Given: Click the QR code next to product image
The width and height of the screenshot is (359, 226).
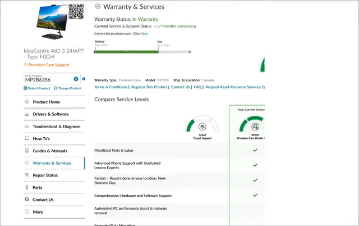Looking at the screenshot, I should pyautogui.click(x=76, y=11).
